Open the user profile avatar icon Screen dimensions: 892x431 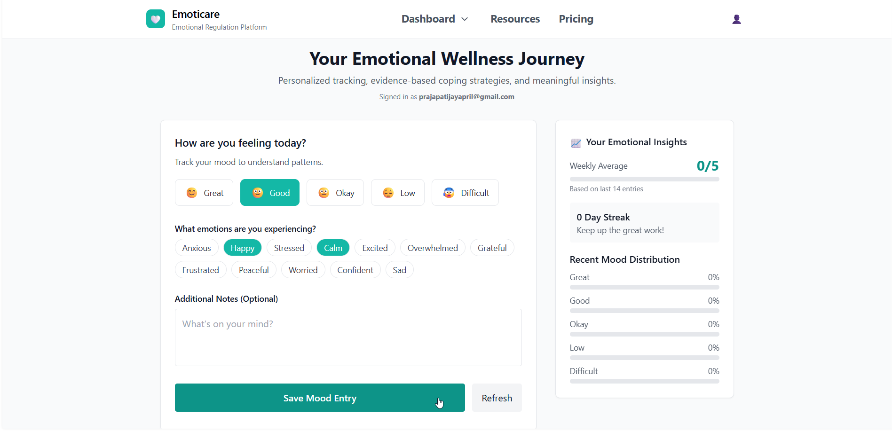(736, 19)
